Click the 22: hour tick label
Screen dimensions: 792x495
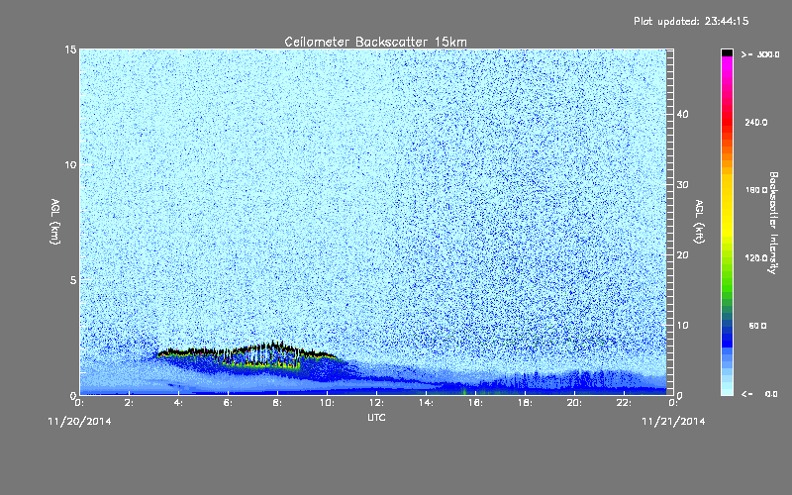point(624,403)
